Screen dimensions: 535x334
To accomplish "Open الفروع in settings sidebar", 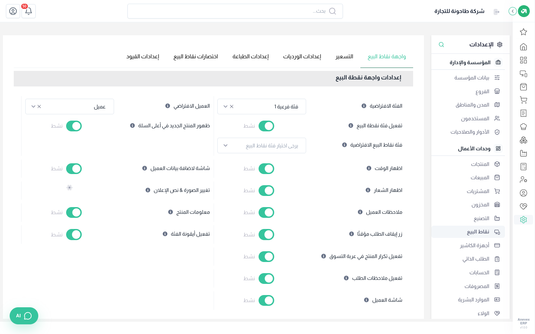I will coord(468,91).
